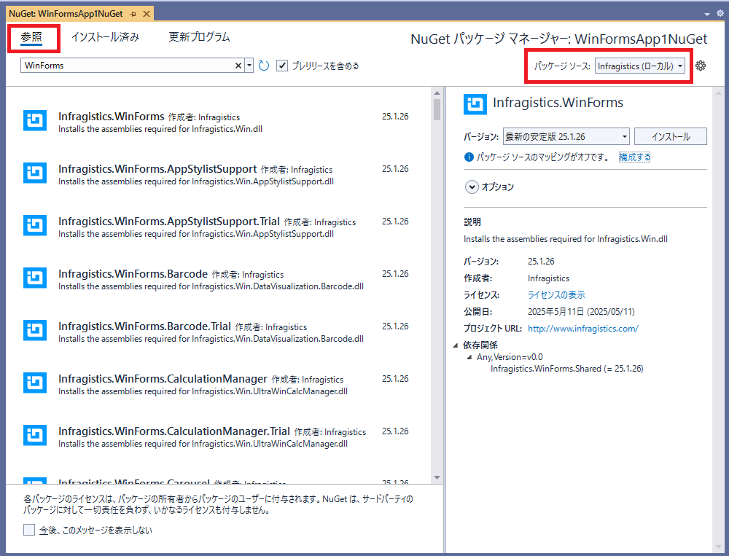Click the インストール button
This screenshot has height=556, width=729.
pyautogui.click(x=671, y=137)
